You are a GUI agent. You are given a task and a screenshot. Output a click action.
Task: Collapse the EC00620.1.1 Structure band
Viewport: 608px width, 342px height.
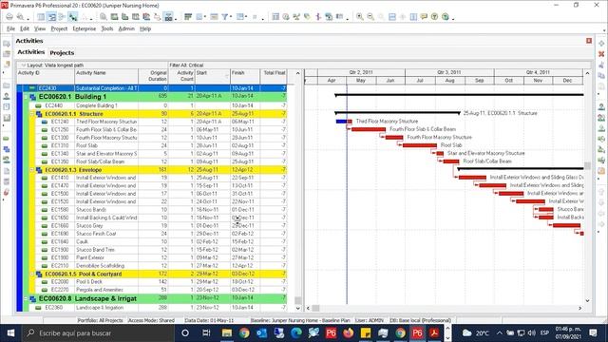tap(32, 114)
